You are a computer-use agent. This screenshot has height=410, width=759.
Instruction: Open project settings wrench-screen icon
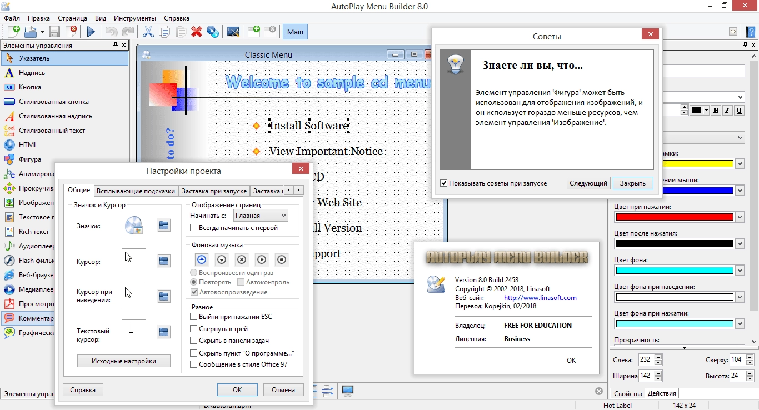233,32
